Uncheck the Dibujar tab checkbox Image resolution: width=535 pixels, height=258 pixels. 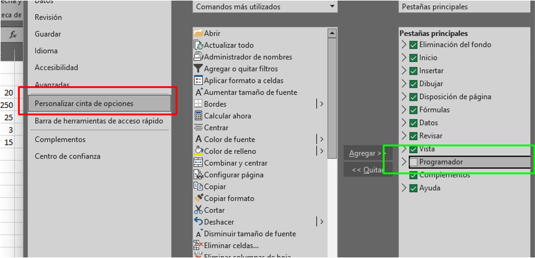tap(414, 84)
